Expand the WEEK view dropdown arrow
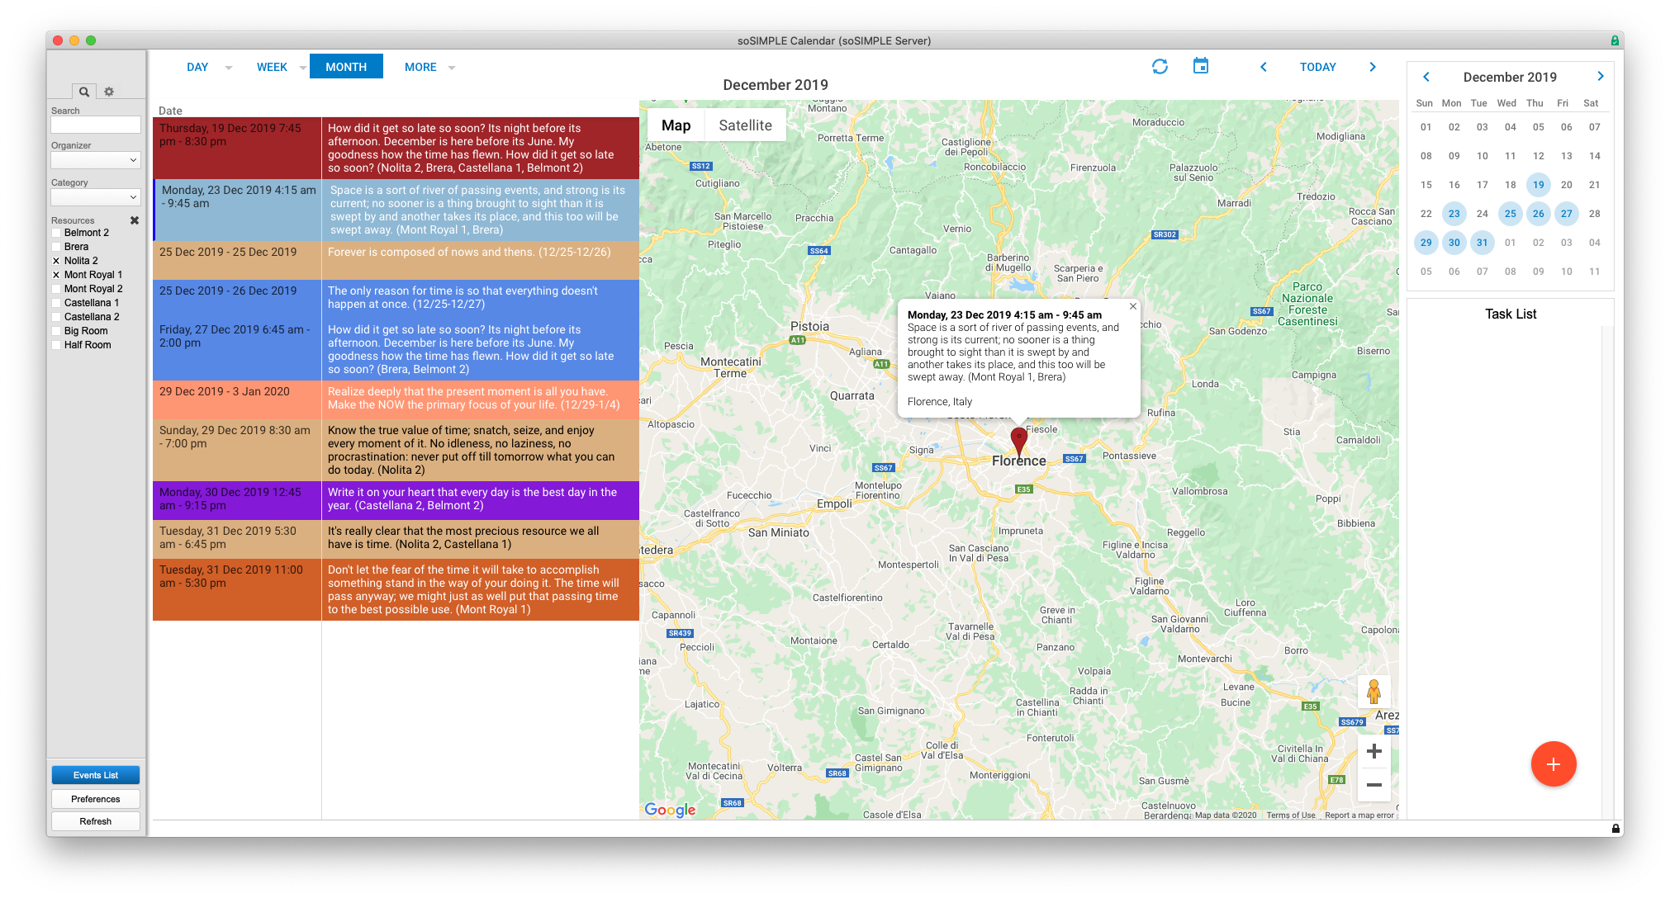This screenshot has height=898, width=1670. (x=302, y=68)
